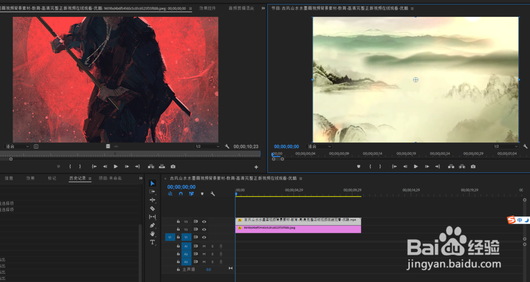
Task: Export frame from program monitor
Action: click(x=473, y=167)
